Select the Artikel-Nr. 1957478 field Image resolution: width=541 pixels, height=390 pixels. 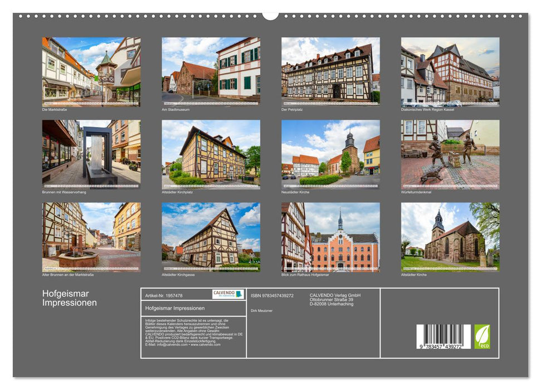(164, 295)
